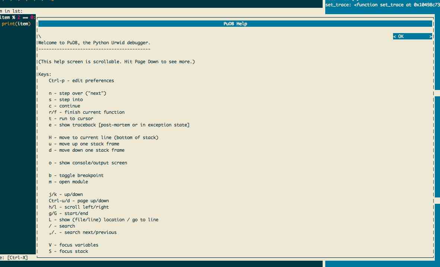440x267 pixels.
Task: Click the 'Welcome to PuDB' heading text
Action: click(x=94, y=43)
